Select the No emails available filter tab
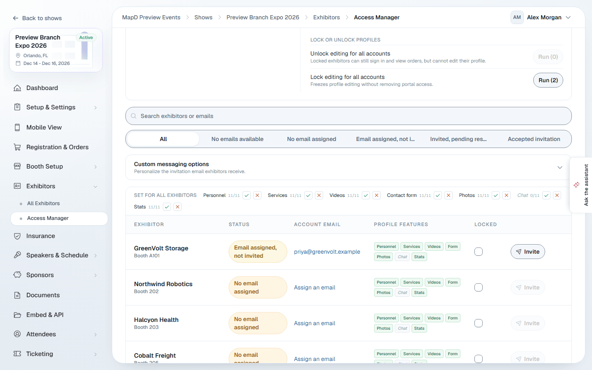Screen dimensions: 592x370 click(x=237, y=139)
